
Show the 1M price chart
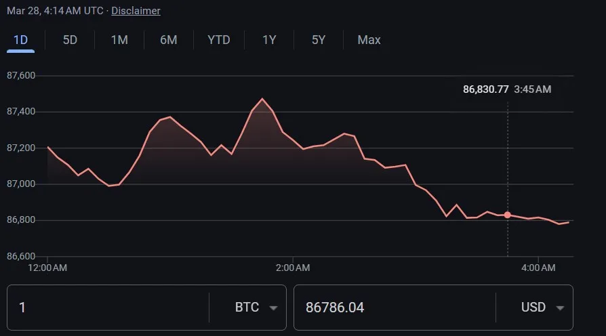click(119, 40)
